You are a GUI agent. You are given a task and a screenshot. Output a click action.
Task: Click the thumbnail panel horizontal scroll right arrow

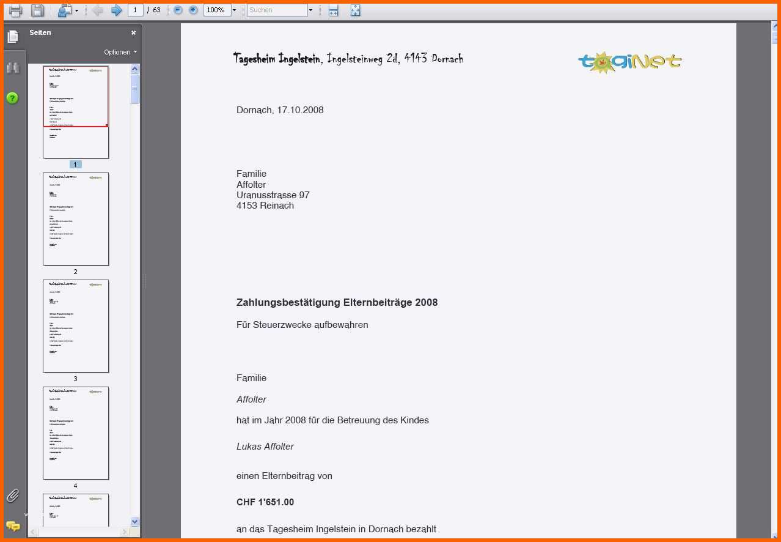pos(124,532)
